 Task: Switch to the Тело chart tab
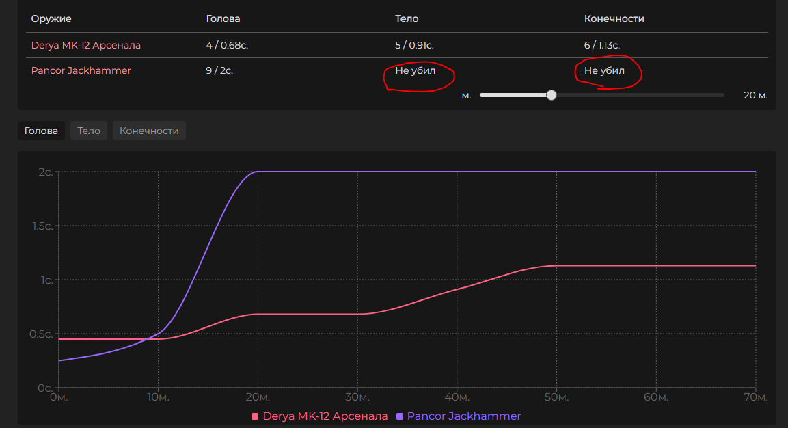tap(89, 131)
